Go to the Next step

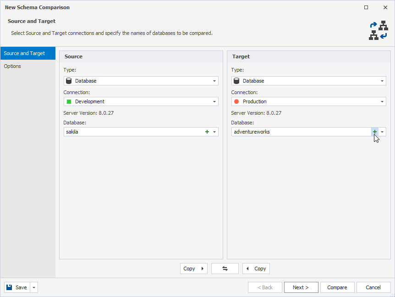[301, 287]
